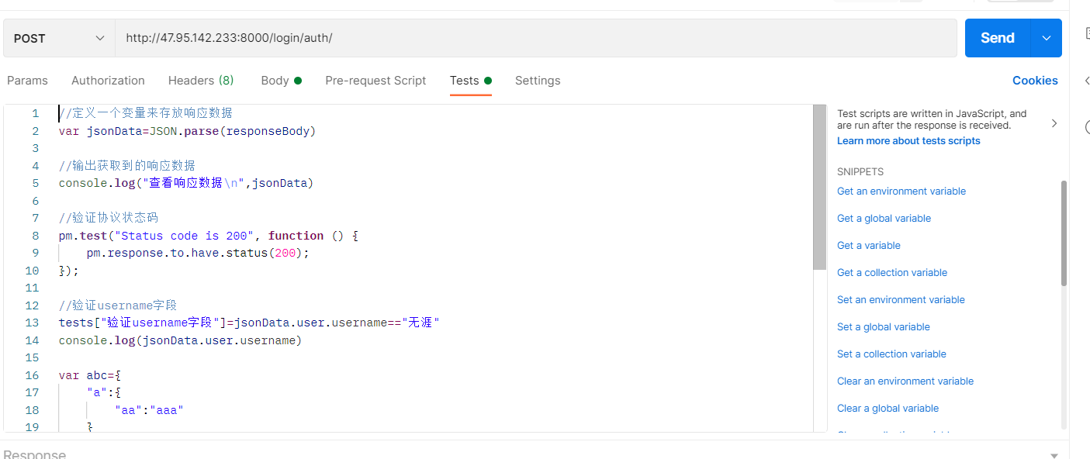Open the POST method dropdown
Image resolution: width=1090 pixels, height=459 pixels.
point(59,38)
